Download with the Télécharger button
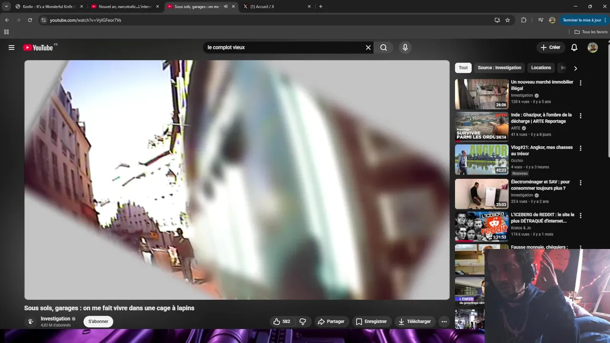610x343 pixels. pyautogui.click(x=415, y=322)
